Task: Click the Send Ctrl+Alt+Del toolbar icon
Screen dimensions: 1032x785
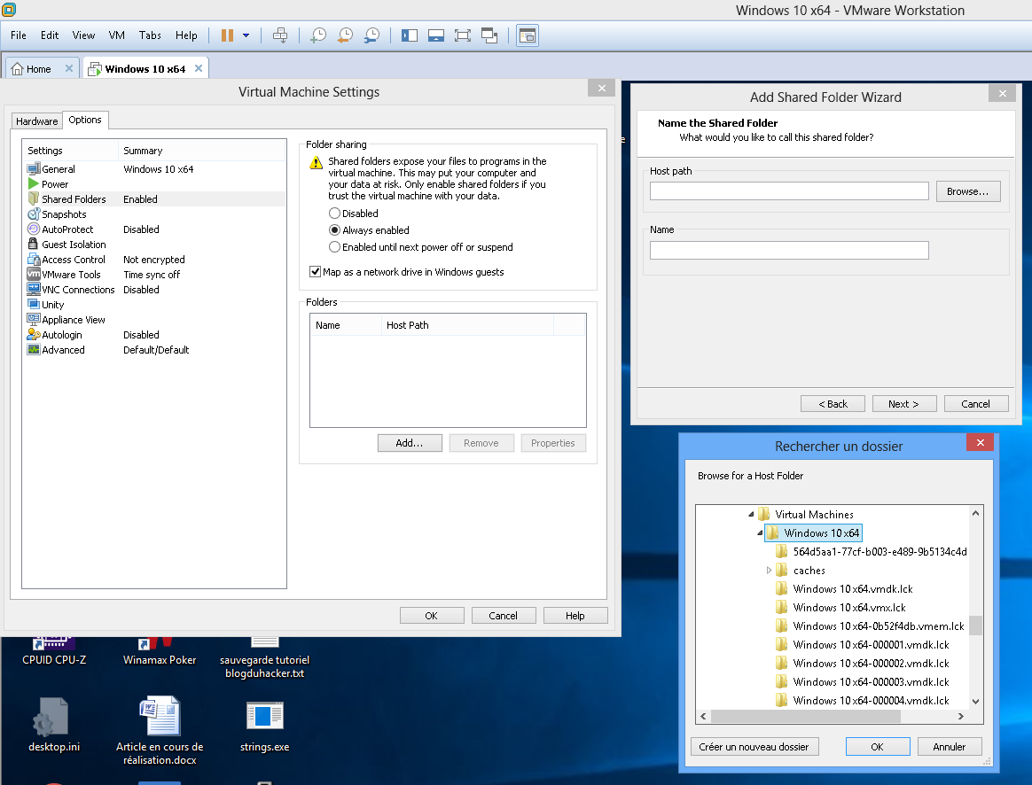Action: 280,35
